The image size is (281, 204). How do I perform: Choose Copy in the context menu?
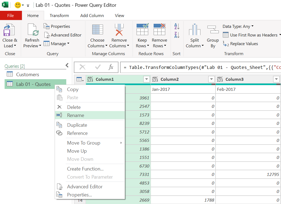(90, 89)
